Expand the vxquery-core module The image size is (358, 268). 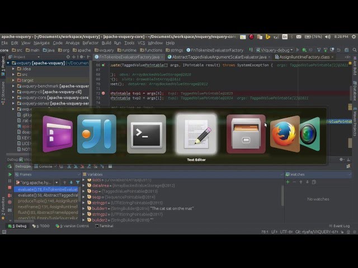pyautogui.click(x=13, y=98)
